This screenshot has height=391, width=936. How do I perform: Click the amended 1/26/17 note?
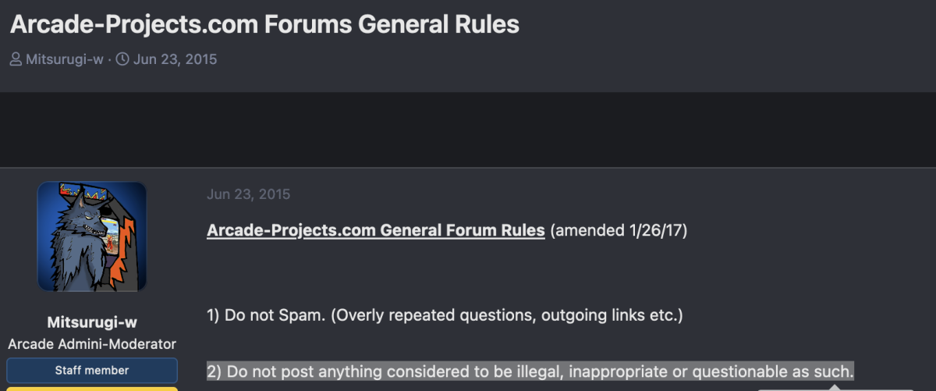[619, 231]
